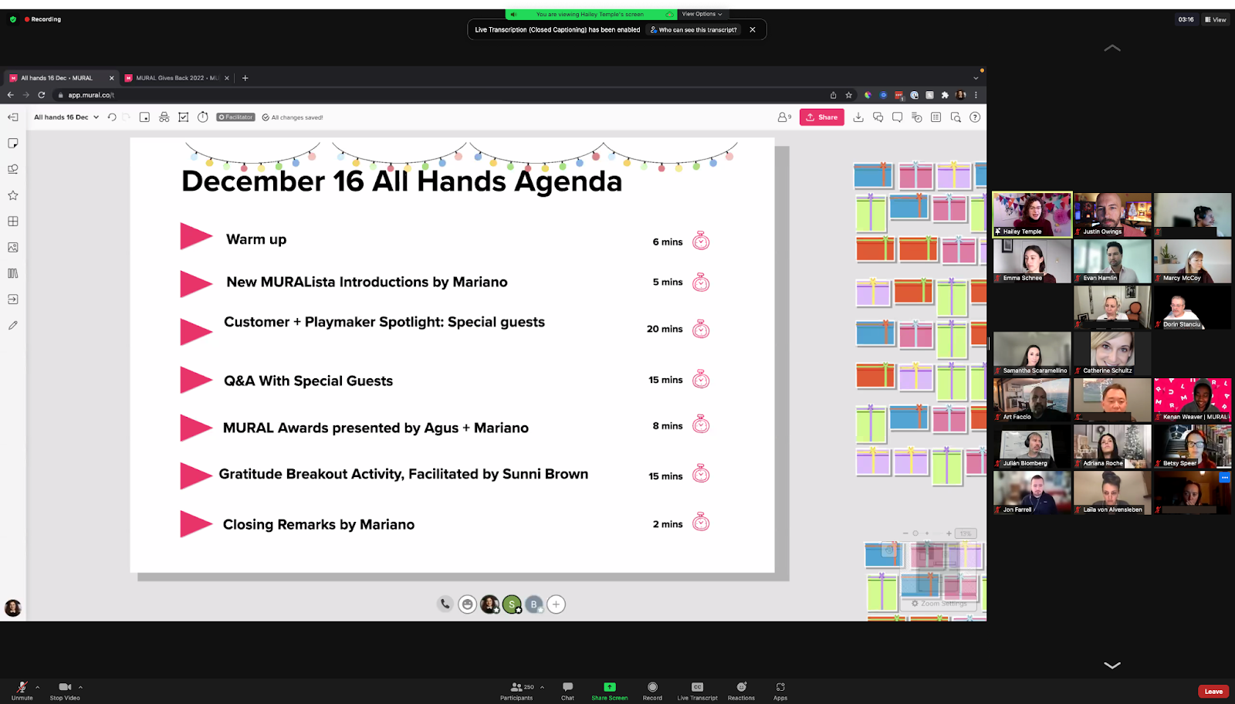Switch to MURAL Gives Back 2022 tab
The height and width of the screenshot is (704, 1235).
click(x=178, y=78)
